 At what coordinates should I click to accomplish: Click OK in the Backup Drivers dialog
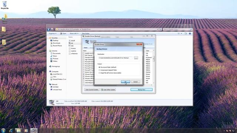[x=126, y=82]
